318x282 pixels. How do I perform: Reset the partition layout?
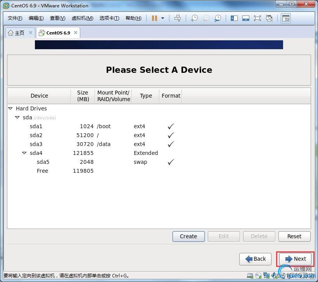pos(294,236)
